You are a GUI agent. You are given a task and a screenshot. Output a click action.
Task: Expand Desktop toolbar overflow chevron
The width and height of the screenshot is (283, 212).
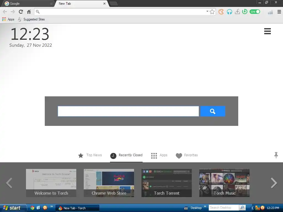(205, 206)
